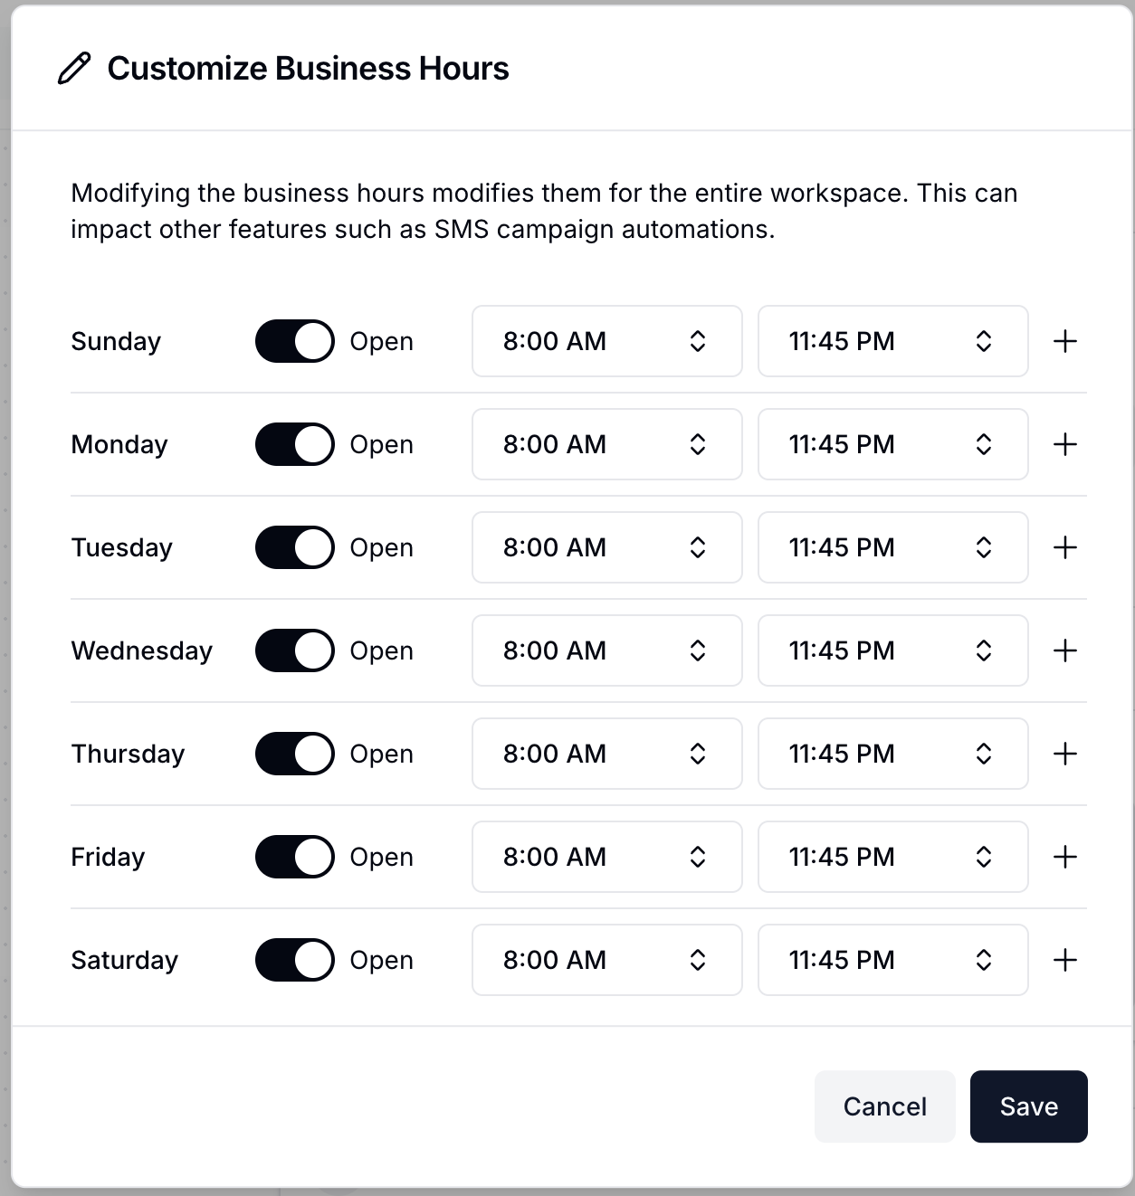Click the Wednesday day label
1135x1196 pixels.
(142, 650)
